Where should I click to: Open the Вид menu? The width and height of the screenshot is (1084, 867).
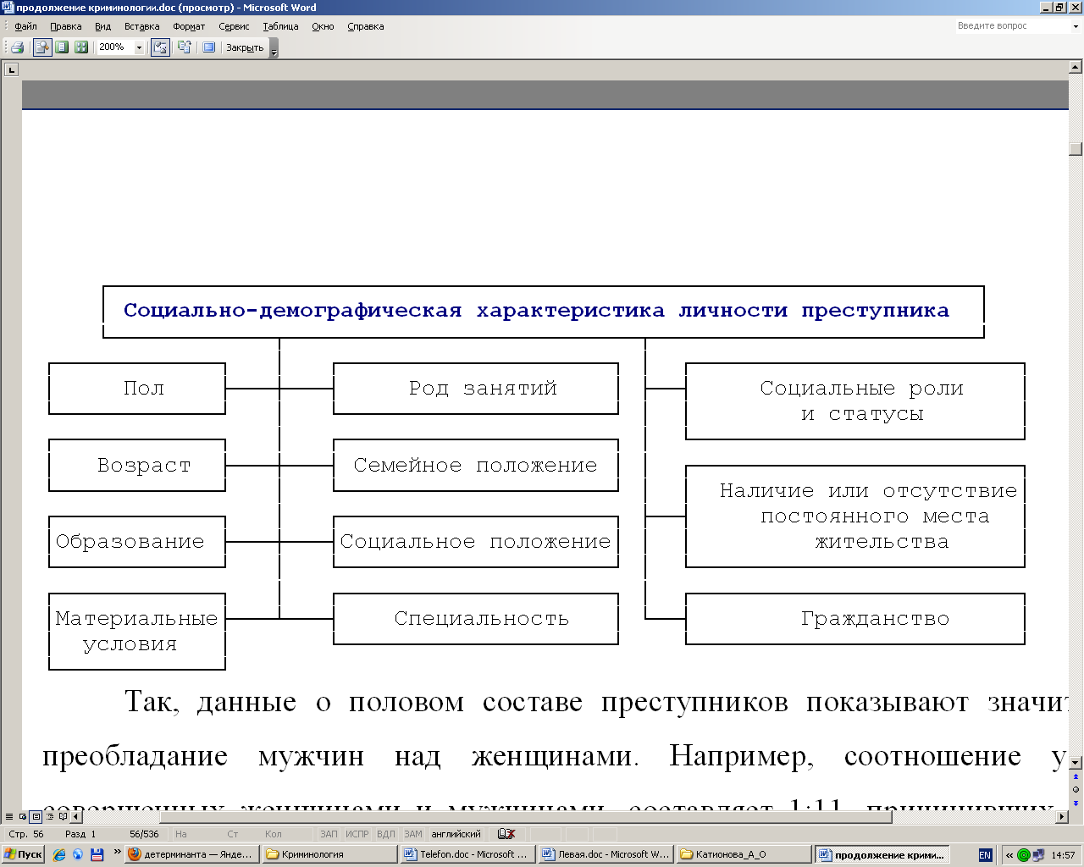(x=102, y=26)
